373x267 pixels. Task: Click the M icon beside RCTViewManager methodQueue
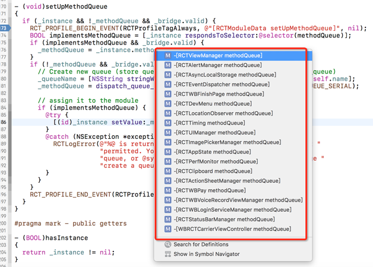coord(168,56)
